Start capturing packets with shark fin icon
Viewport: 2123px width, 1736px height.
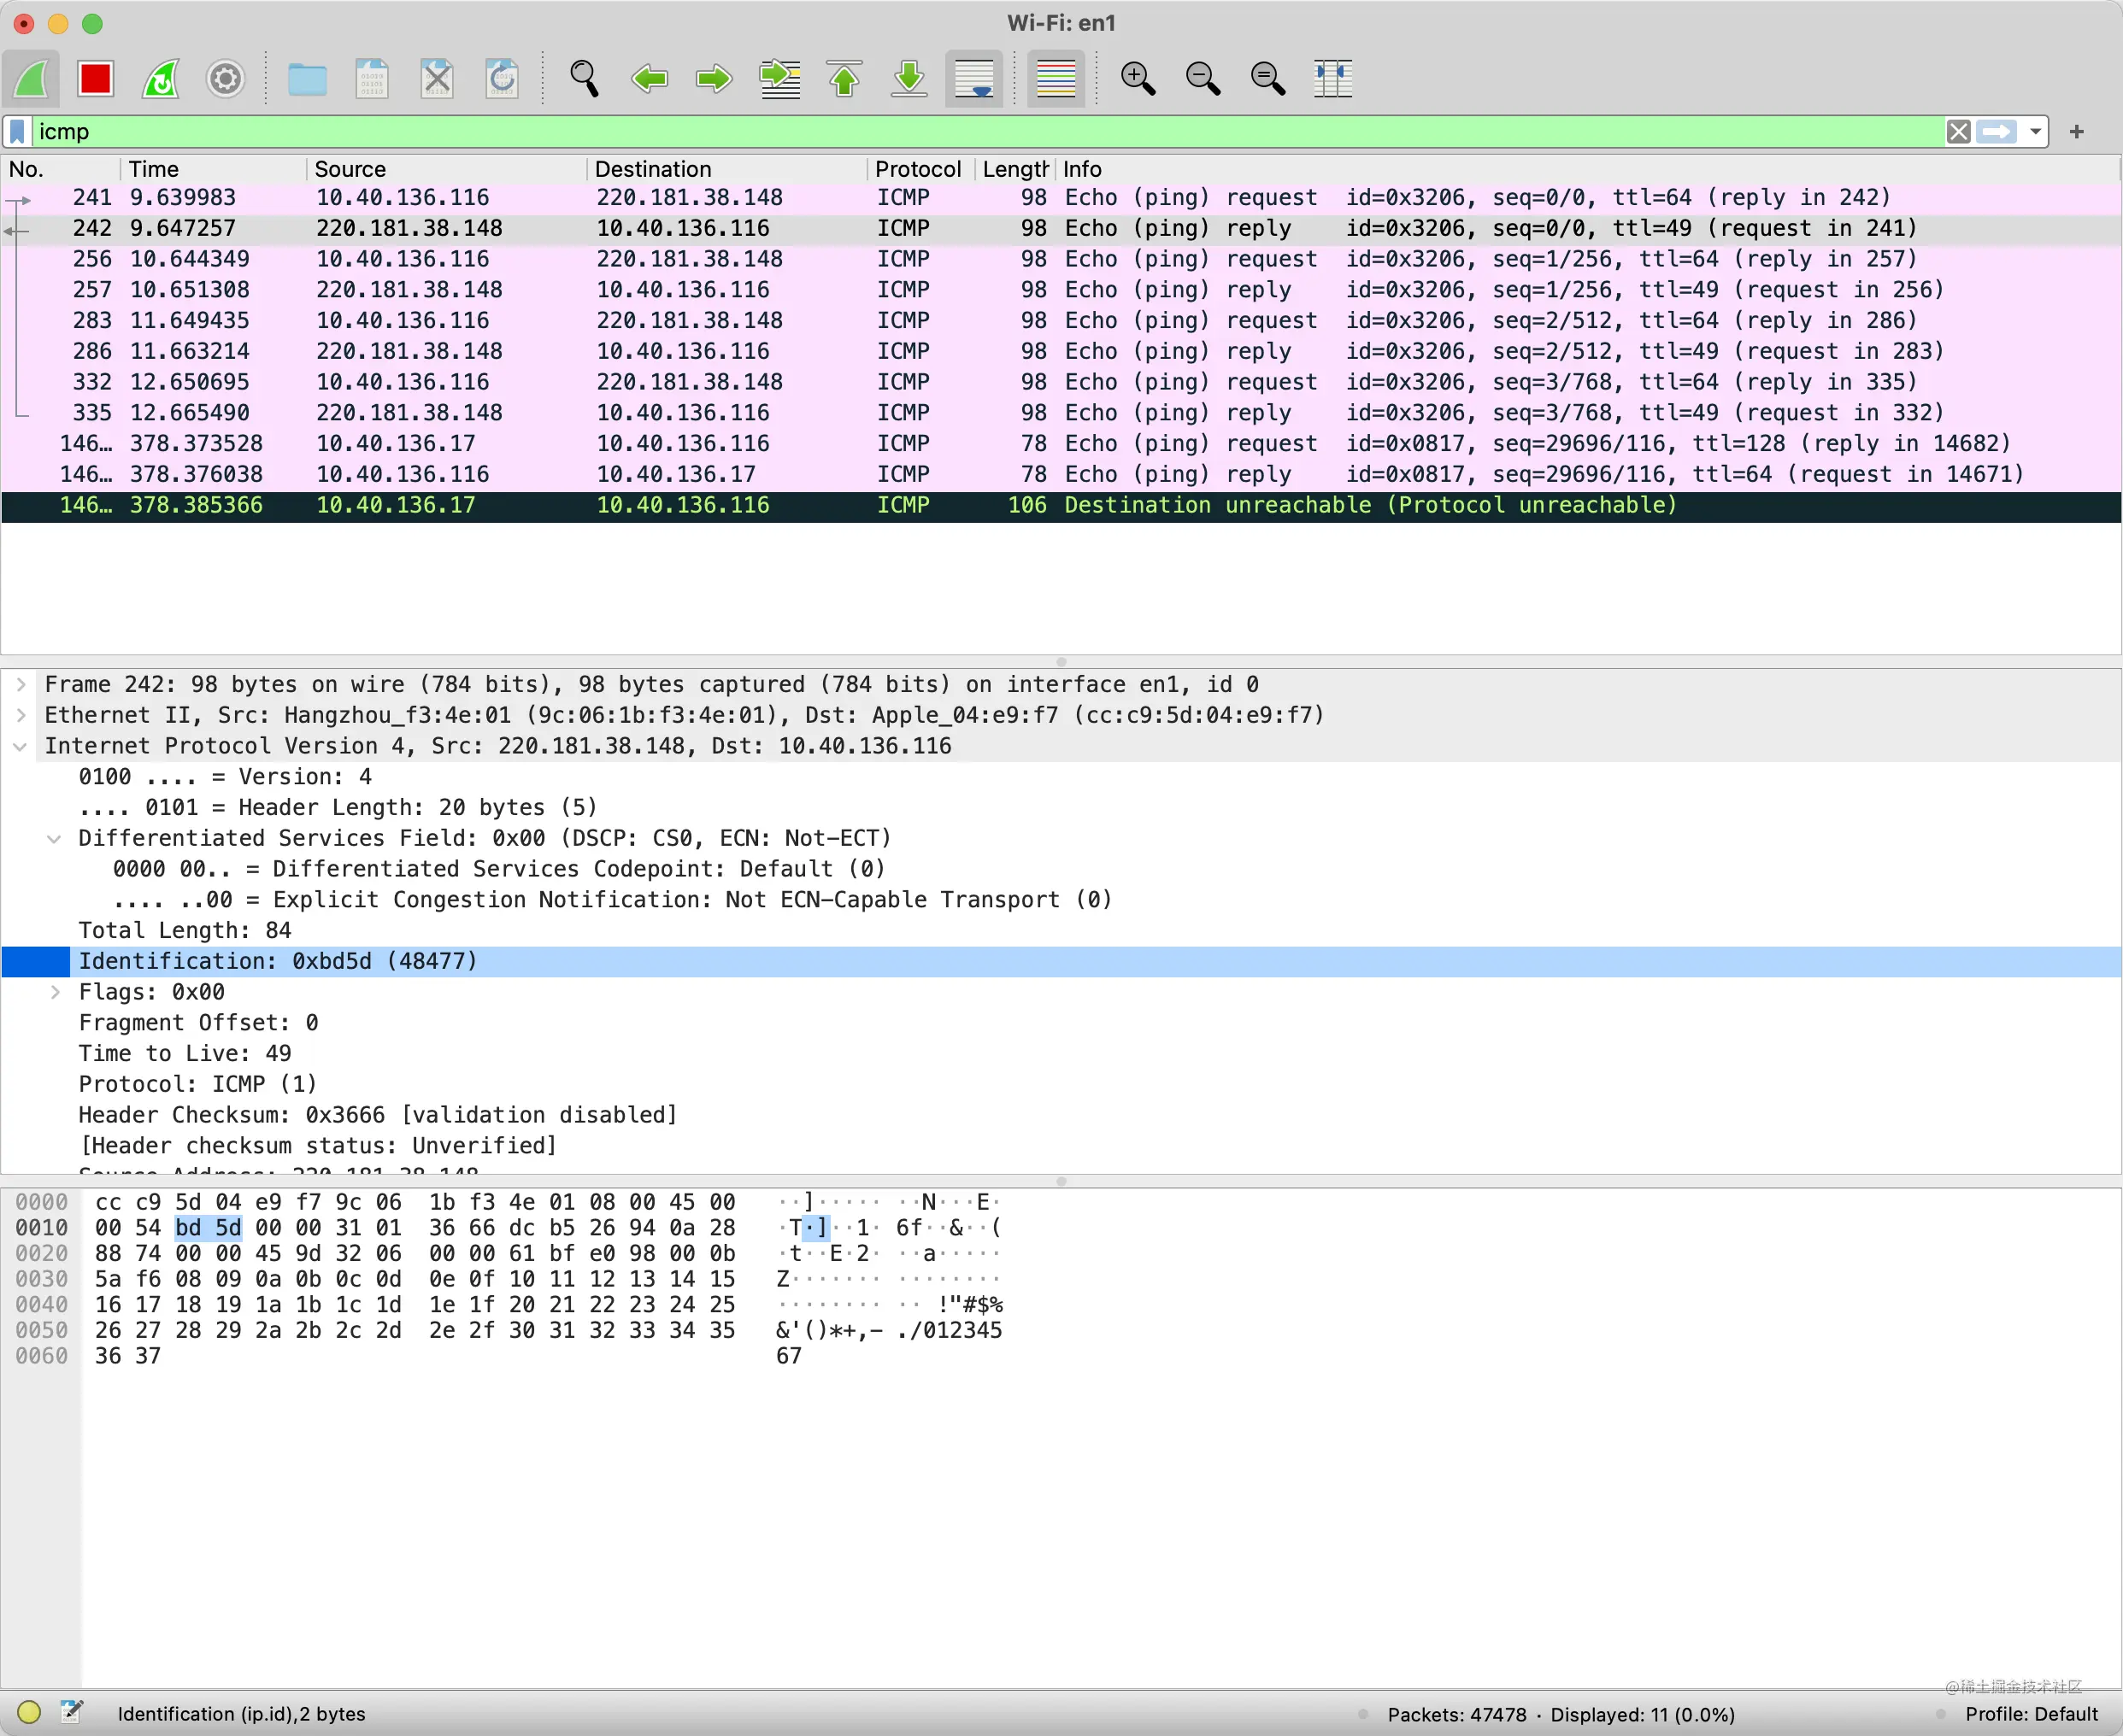tap(32, 78)
